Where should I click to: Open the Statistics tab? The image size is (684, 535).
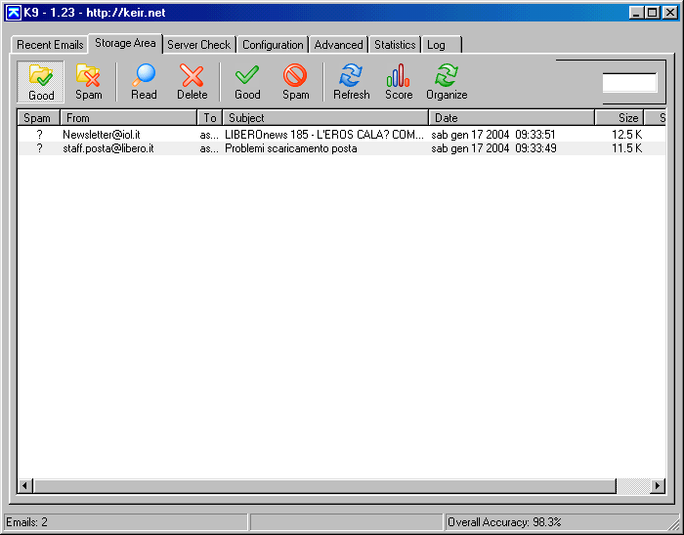tap(395, 45)
